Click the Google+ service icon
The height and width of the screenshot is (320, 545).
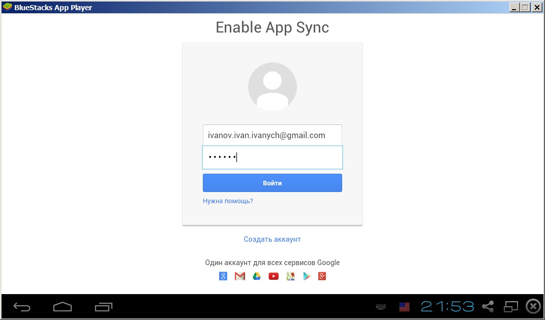(x=322, y=276)
